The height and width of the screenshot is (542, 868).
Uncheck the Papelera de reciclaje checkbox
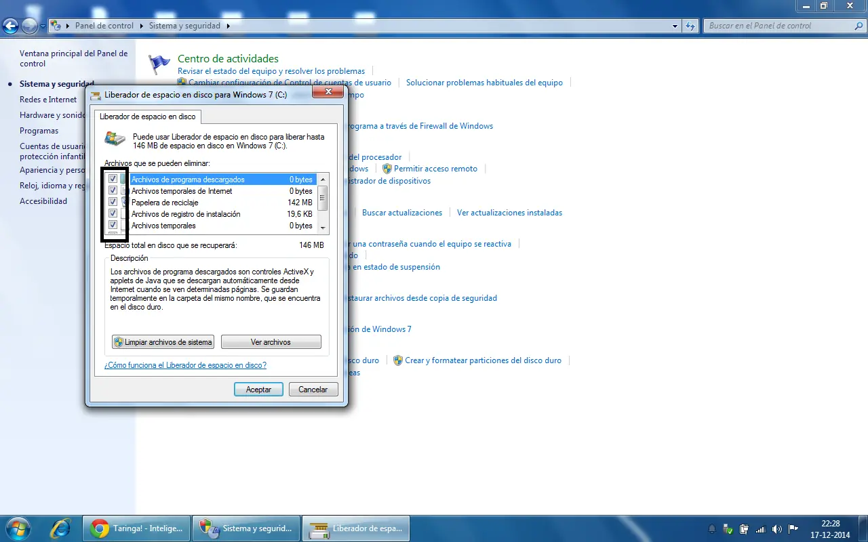click(113, 203)
